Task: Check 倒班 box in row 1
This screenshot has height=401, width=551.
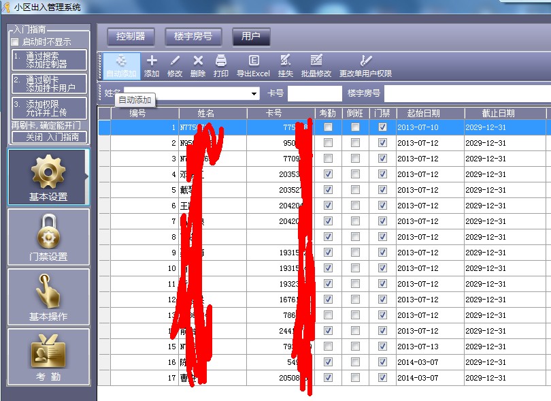Action: (355, 127)
